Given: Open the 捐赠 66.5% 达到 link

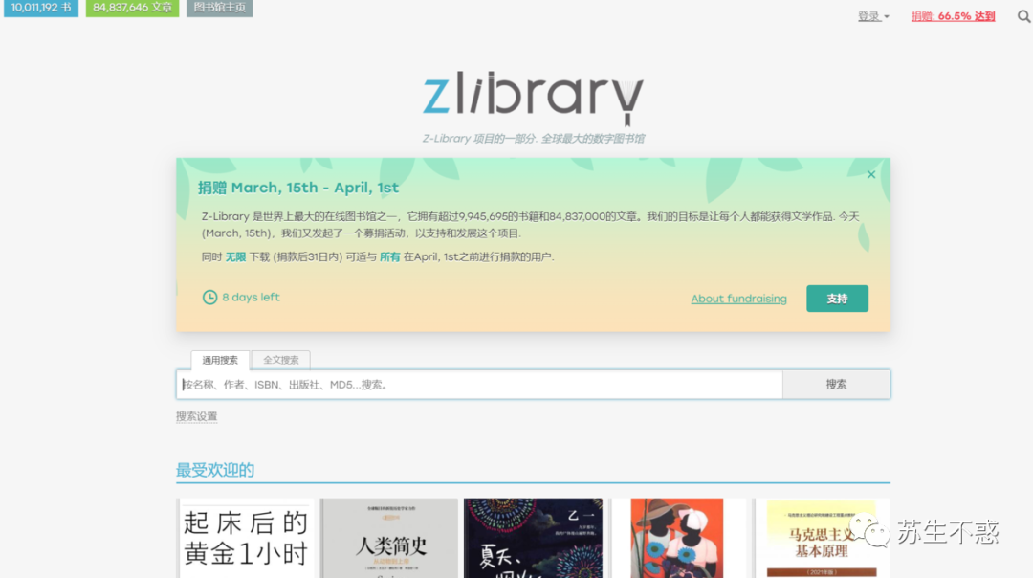Looking at the screenshot, I should point(953,16).
